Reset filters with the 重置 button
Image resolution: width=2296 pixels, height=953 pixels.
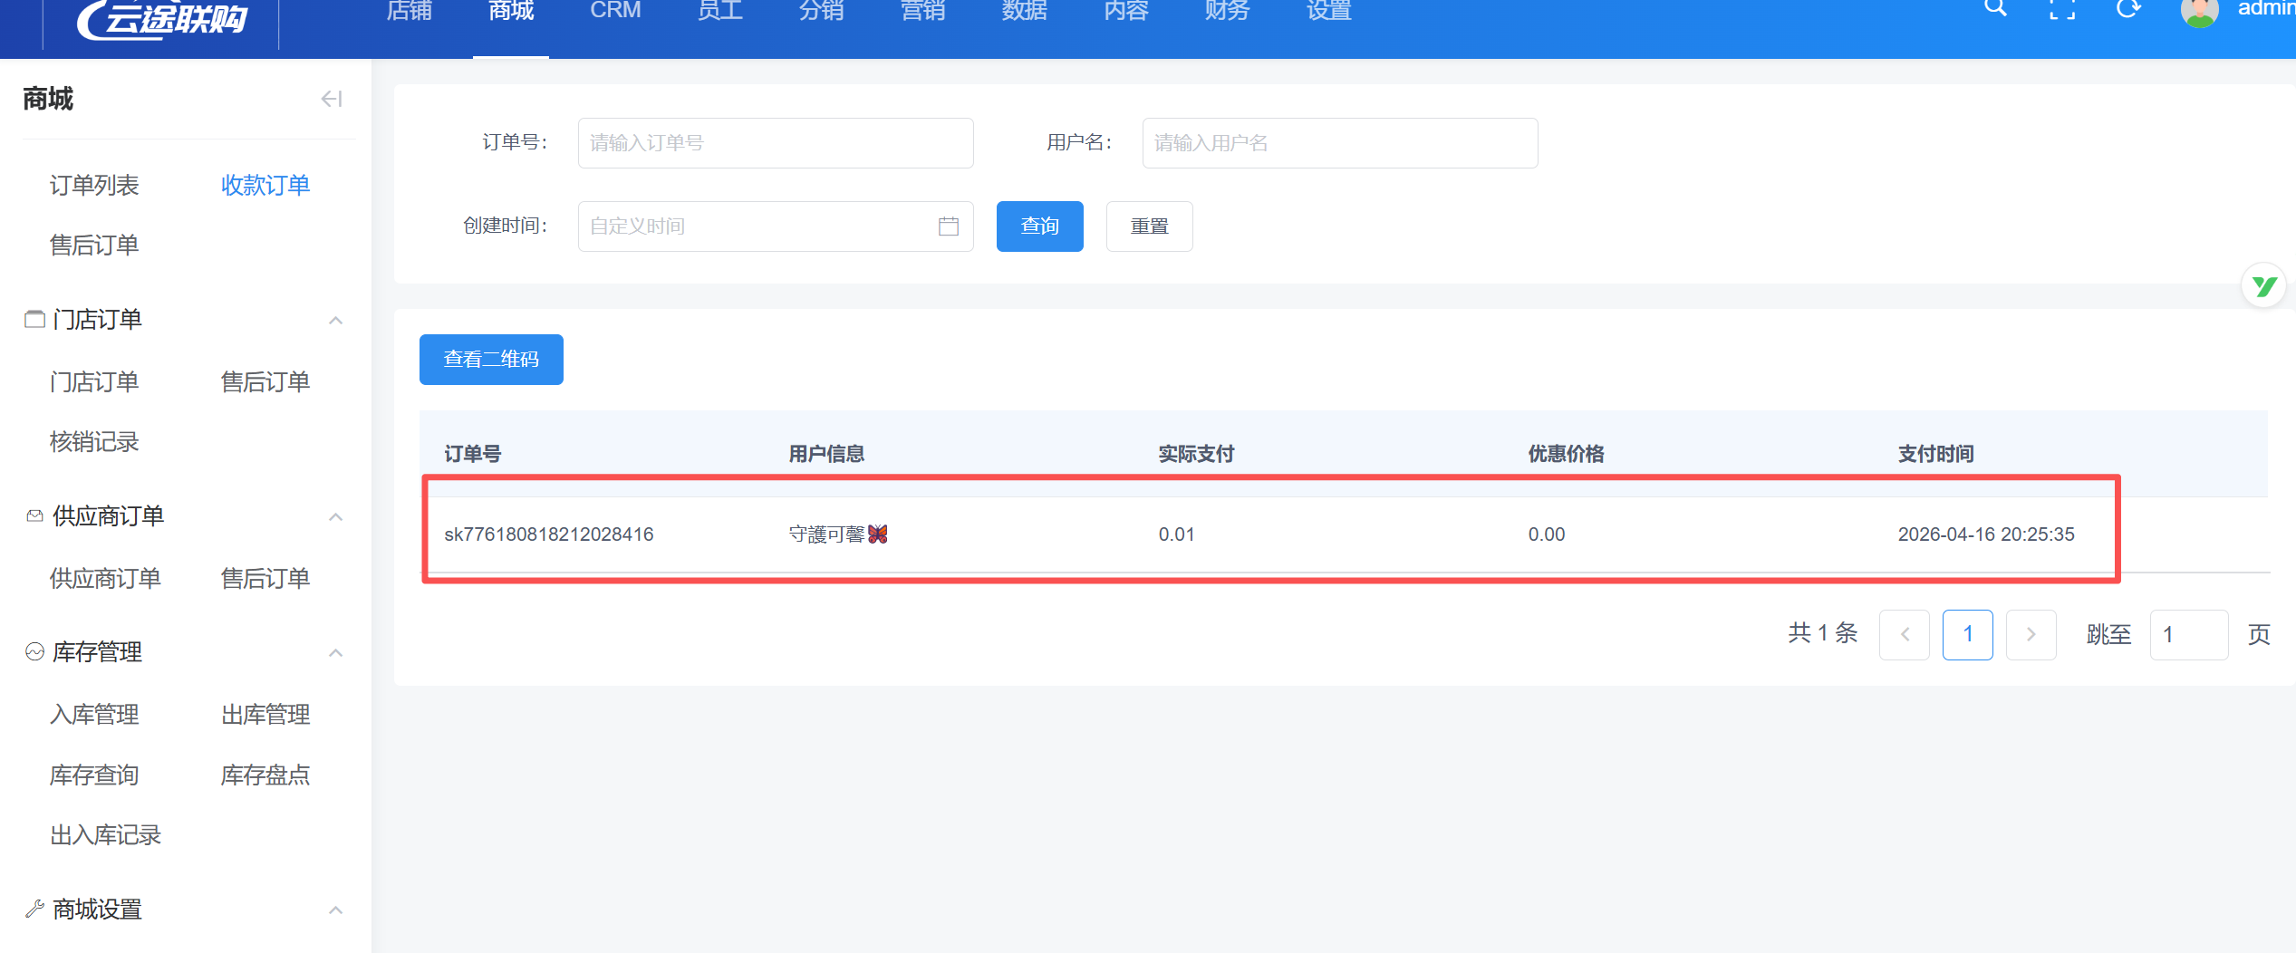[x=1149, y=226]
